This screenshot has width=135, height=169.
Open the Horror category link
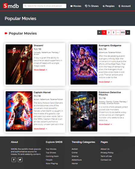pos(75,164)
